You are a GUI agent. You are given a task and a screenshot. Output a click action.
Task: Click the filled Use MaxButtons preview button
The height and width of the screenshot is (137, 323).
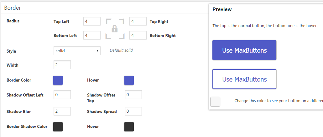pos(244,50)
